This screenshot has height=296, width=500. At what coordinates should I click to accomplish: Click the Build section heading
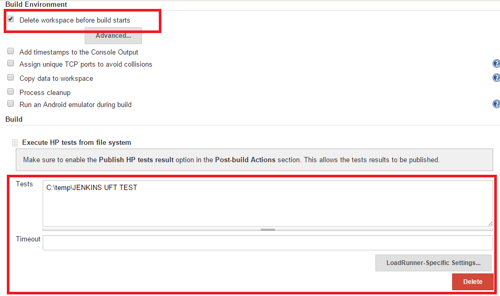14,119
